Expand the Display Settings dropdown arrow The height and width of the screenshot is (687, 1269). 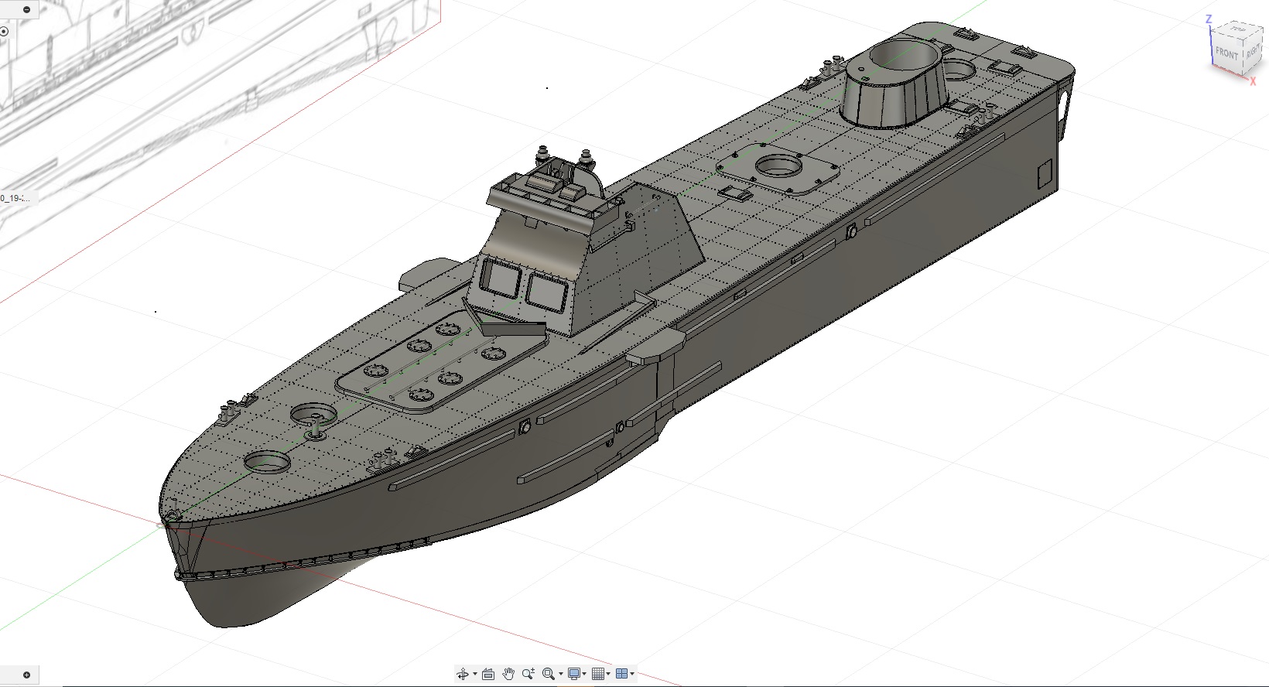tap(584, 674)
